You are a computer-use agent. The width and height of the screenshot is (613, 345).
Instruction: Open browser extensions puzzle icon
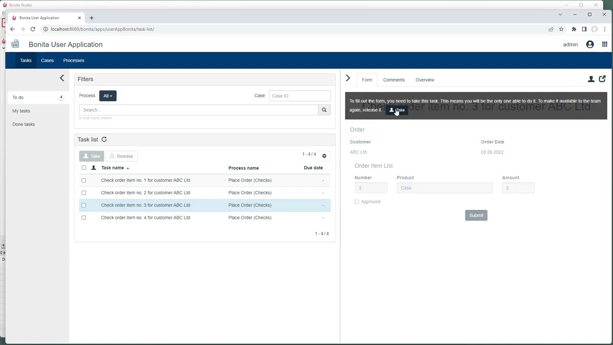click(x=574, y=29)
